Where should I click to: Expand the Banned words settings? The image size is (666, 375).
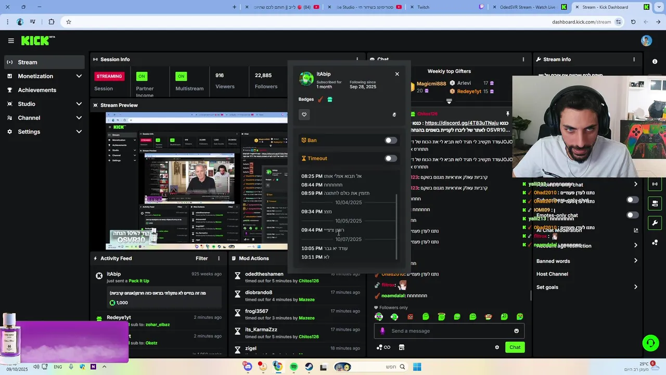(x=635, y=261)
